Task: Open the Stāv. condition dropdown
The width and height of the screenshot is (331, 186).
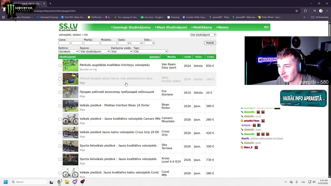Action: (149, 43)
